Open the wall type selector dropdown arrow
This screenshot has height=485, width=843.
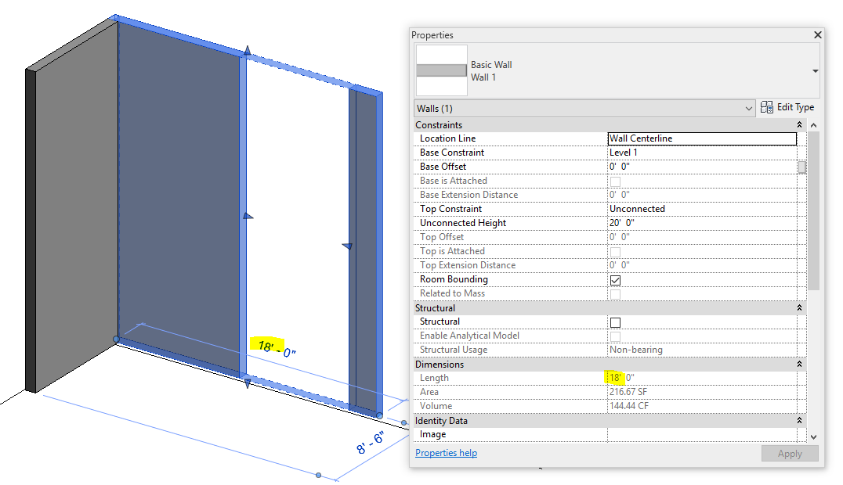815,71
